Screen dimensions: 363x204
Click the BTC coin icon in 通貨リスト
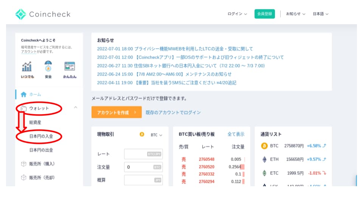point(264,146)
